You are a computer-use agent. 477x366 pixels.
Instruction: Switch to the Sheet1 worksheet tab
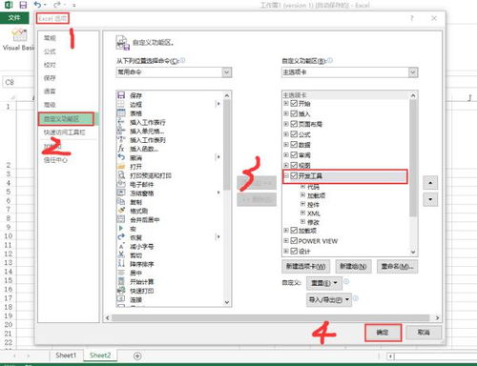click(66, 356)
